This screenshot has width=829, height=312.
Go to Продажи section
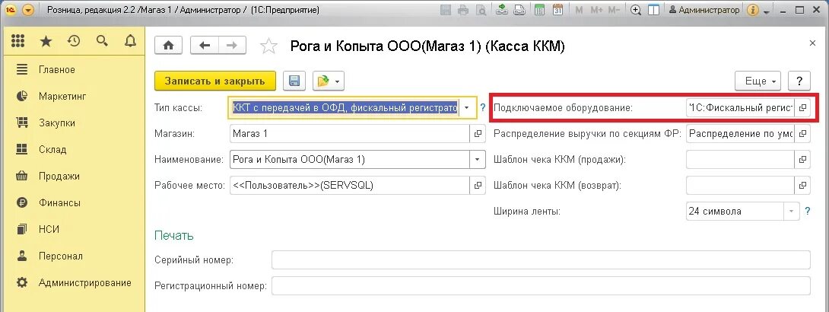click(59, 176)
